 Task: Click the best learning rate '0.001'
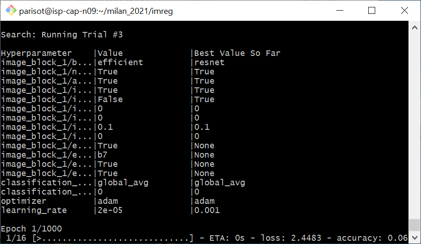[x=207, y=210]
